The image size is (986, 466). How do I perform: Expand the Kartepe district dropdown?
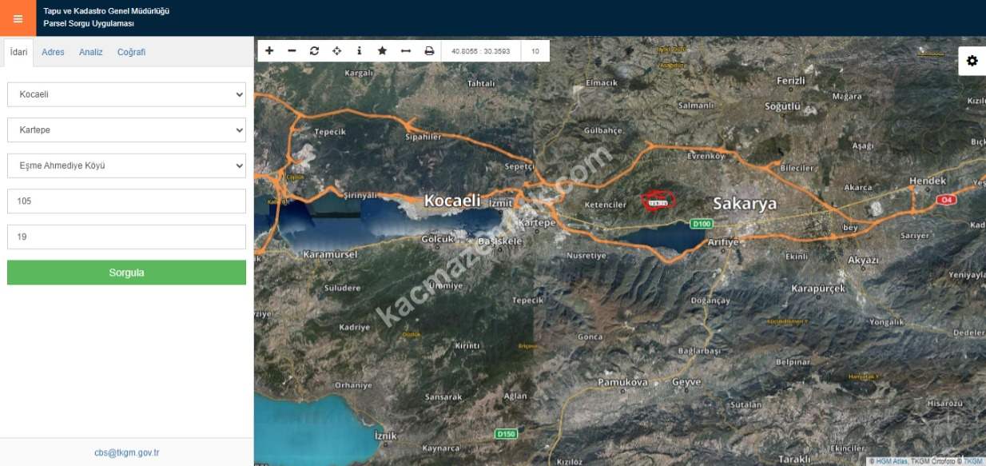(x=126, y=129)
